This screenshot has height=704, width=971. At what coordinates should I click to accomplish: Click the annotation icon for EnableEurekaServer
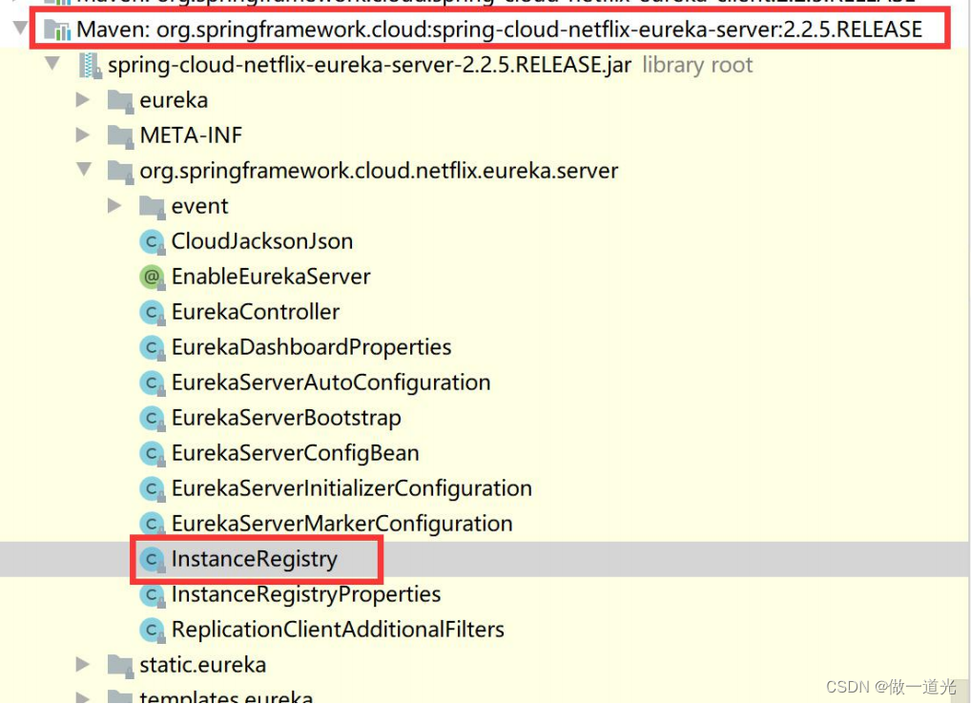pyautogui.click(x=151, y=277)
